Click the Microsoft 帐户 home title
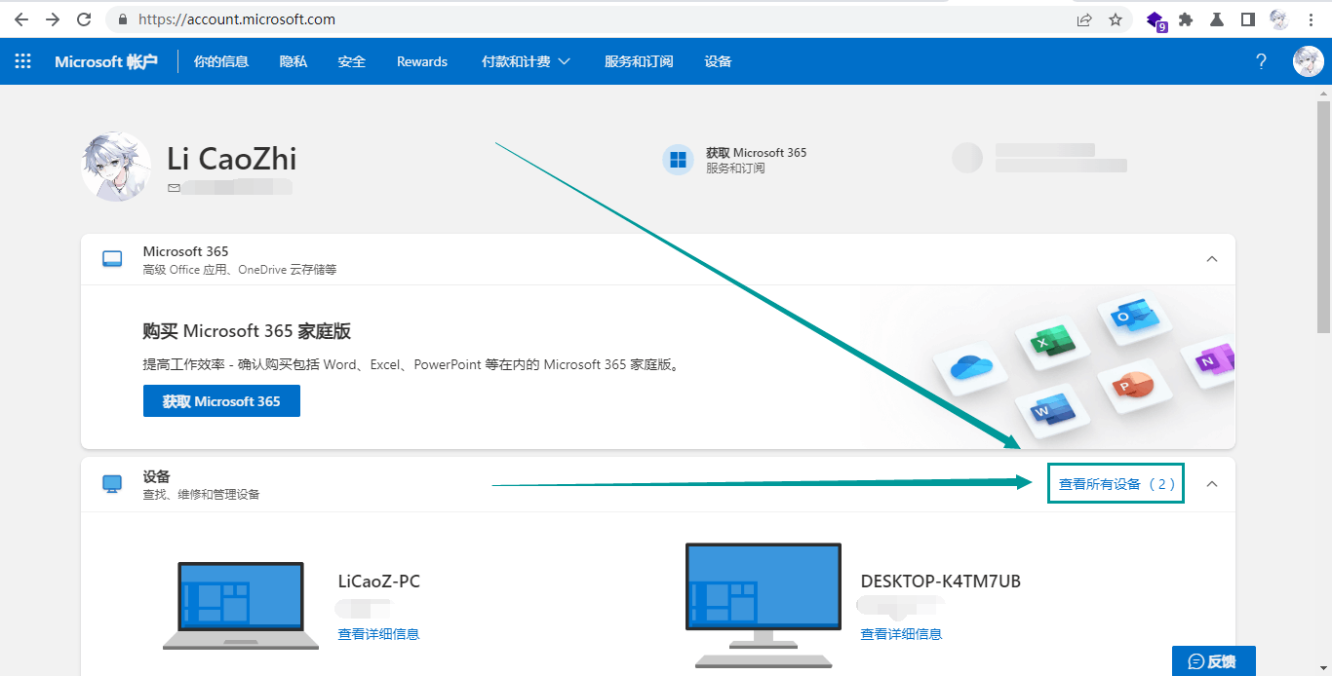Image resolution: width=1332 pixels, height=676 pixels. 105,61
